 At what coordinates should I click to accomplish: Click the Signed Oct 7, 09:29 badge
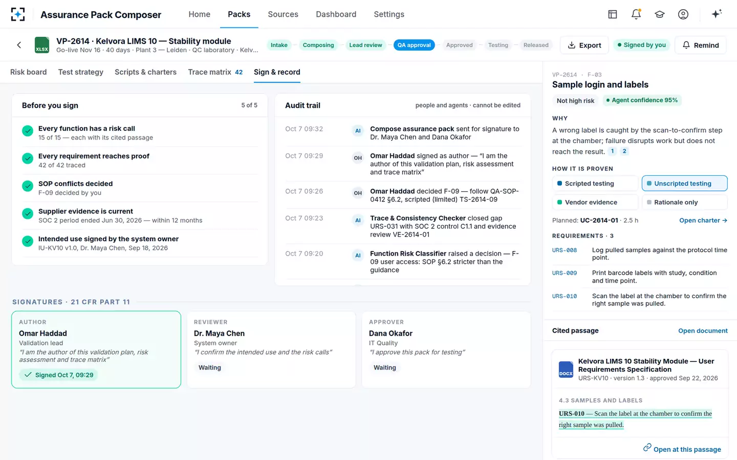point(59,375)
